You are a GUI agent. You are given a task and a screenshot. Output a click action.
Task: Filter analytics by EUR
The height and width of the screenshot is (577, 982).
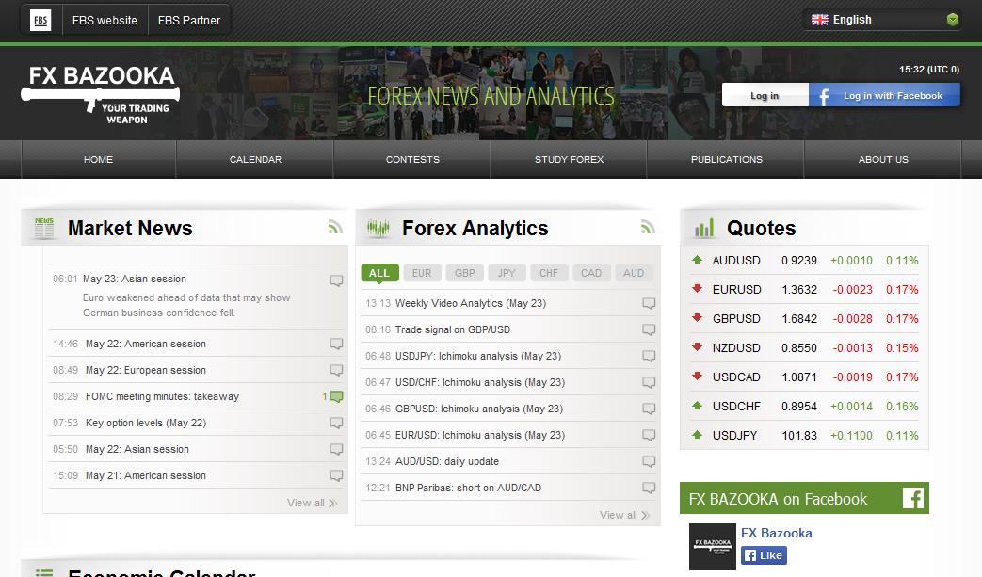[x=422, y=273]
